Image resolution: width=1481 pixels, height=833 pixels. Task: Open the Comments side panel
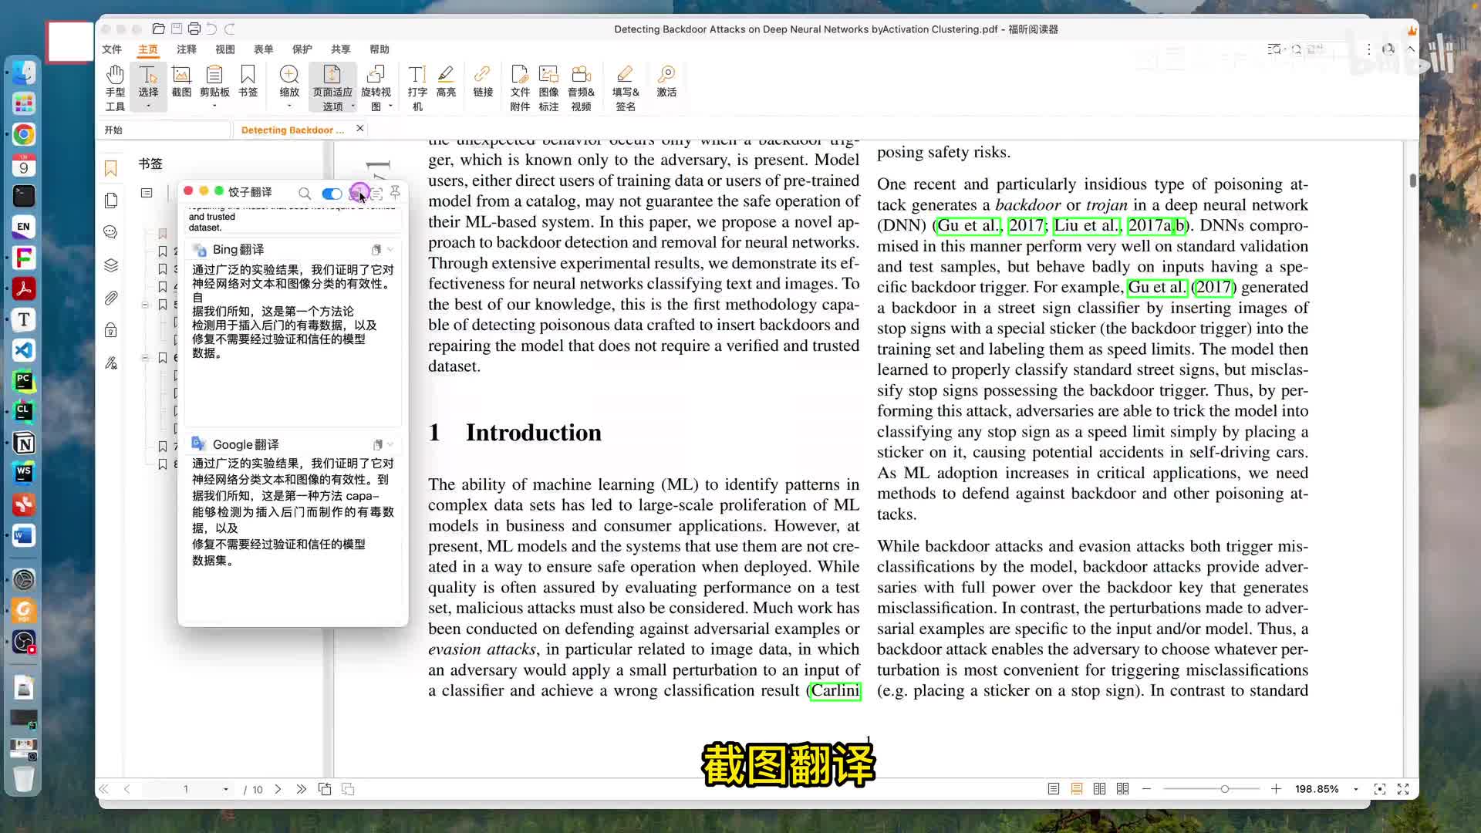(111, 232)
